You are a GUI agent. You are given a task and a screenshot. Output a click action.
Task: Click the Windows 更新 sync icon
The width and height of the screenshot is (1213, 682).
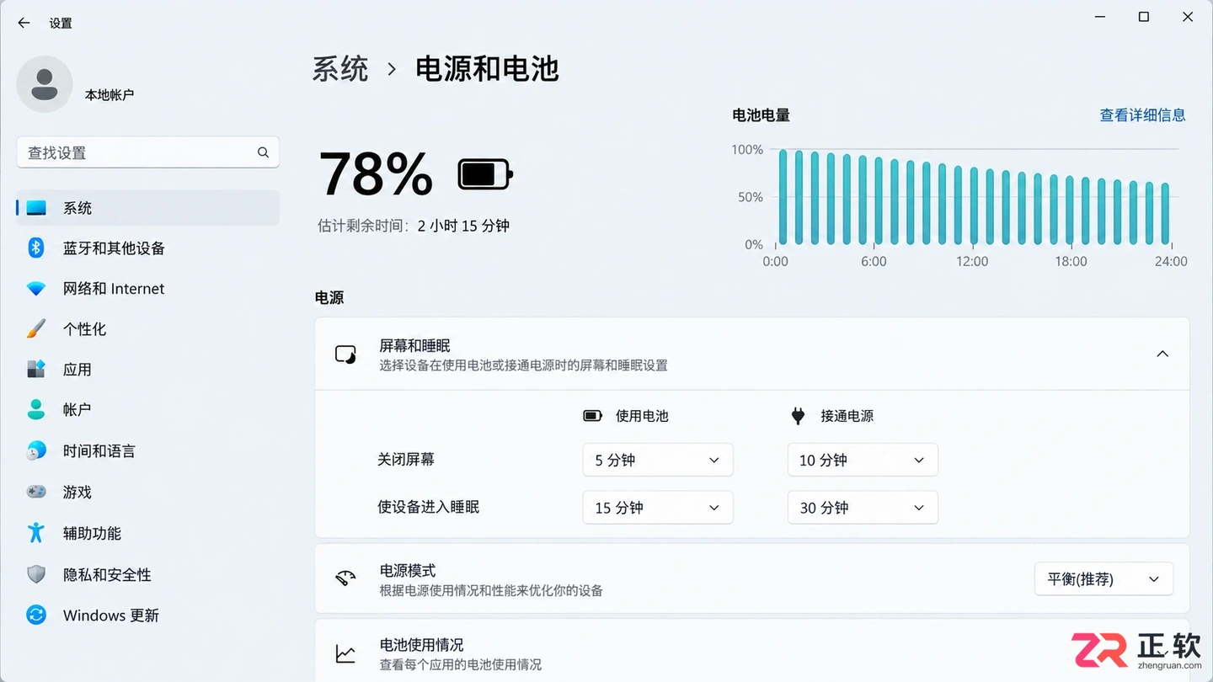point(36,615)
